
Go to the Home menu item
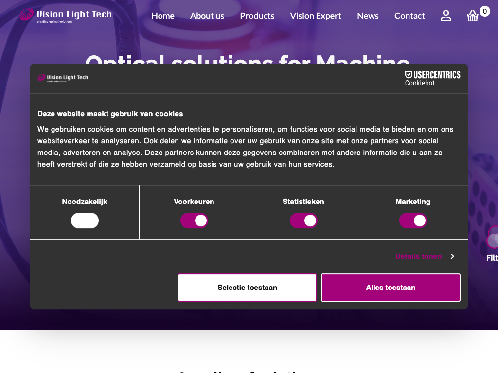162,16
